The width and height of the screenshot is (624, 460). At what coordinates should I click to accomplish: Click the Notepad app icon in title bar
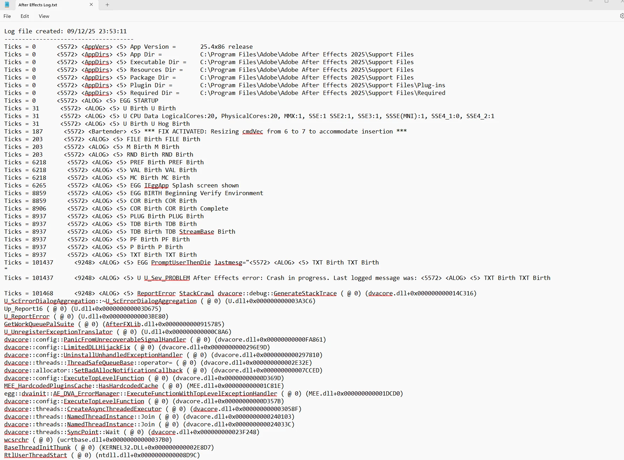point(7,5)
